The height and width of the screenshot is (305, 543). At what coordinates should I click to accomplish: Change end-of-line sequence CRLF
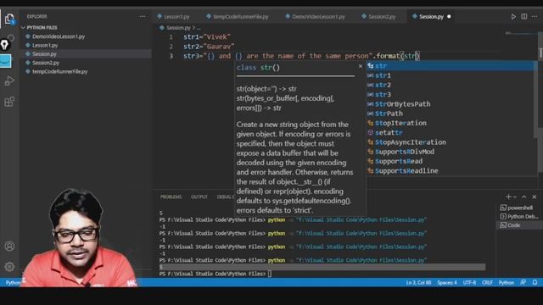point(487,282)
